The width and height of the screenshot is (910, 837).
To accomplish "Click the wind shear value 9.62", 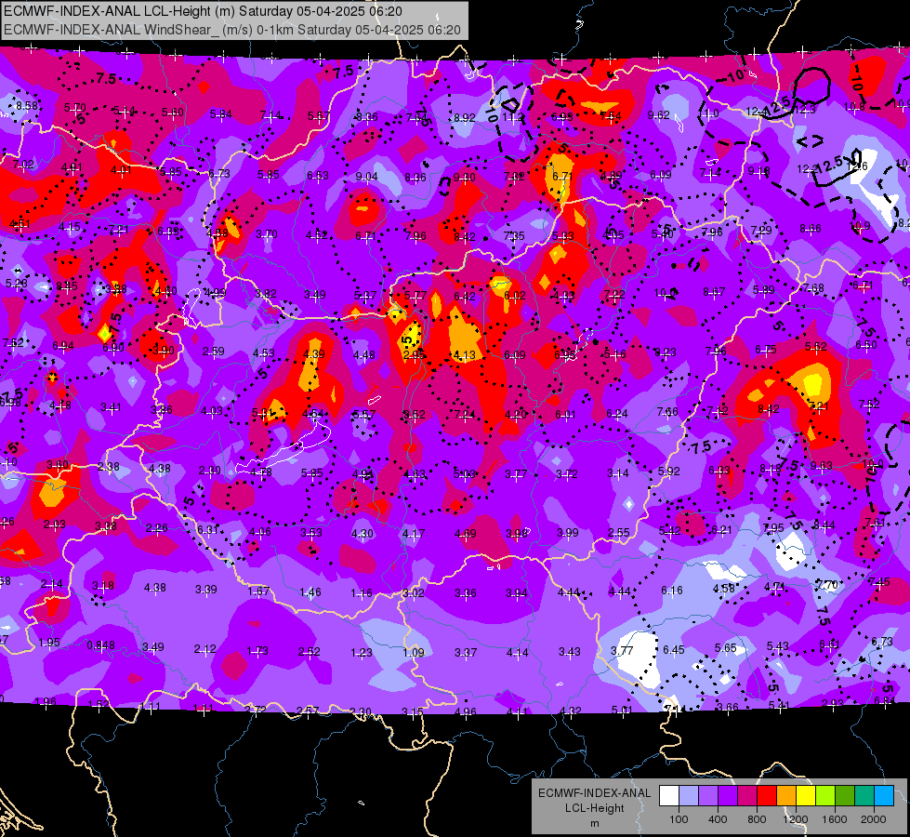I will (659, 115).
